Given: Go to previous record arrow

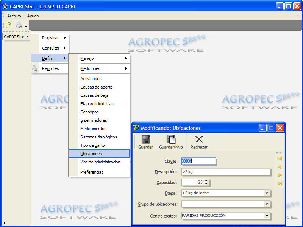Looking at the screenshot, I should 280,167.
